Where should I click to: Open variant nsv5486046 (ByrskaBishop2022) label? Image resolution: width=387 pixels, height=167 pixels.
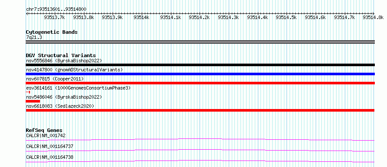64,97
